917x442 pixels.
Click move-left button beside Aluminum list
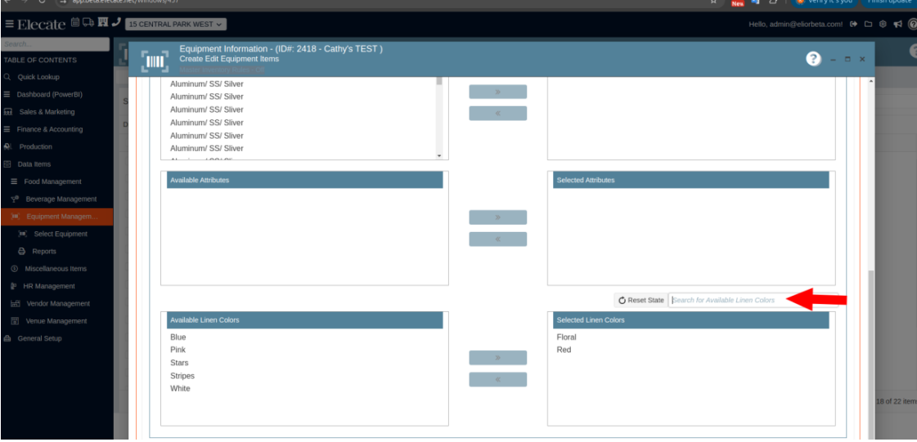pyautogui.click(x=497, y=114)
